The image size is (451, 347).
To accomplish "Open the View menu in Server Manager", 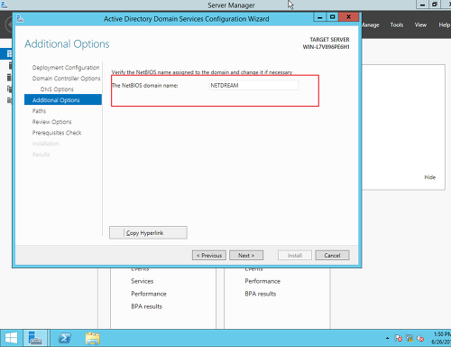I will click(x=420, y=25).
